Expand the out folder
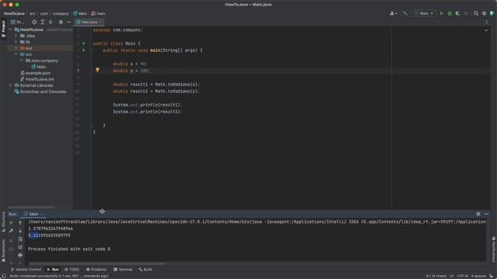The image size is (497, 279). 16,48
